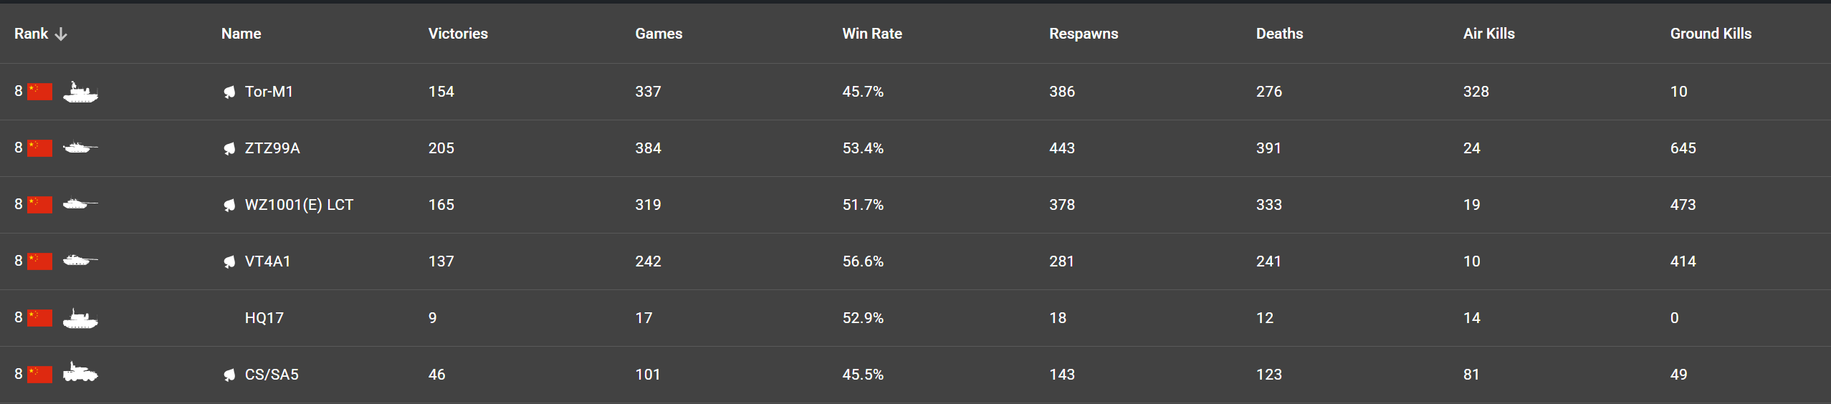This screenshot has height=404, width=1831.
Task: Sort the table by Win Rate header
Action: coord(871,34)
